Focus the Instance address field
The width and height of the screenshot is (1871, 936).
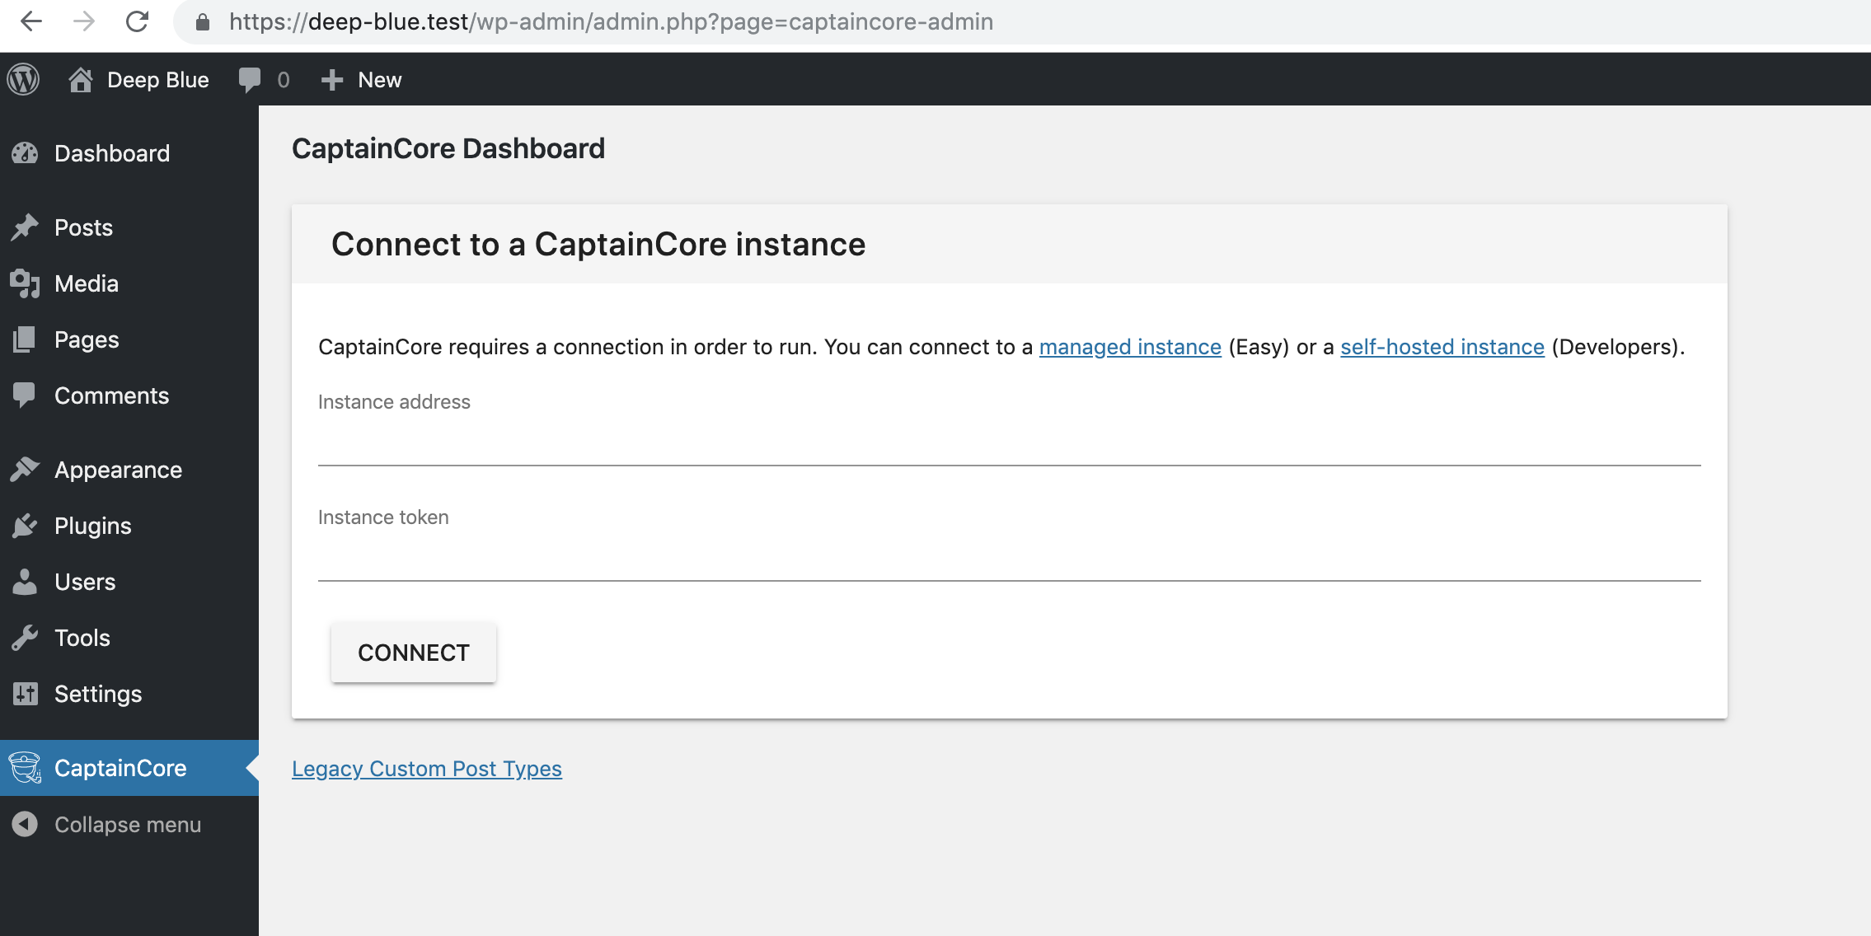(1010, 445)
